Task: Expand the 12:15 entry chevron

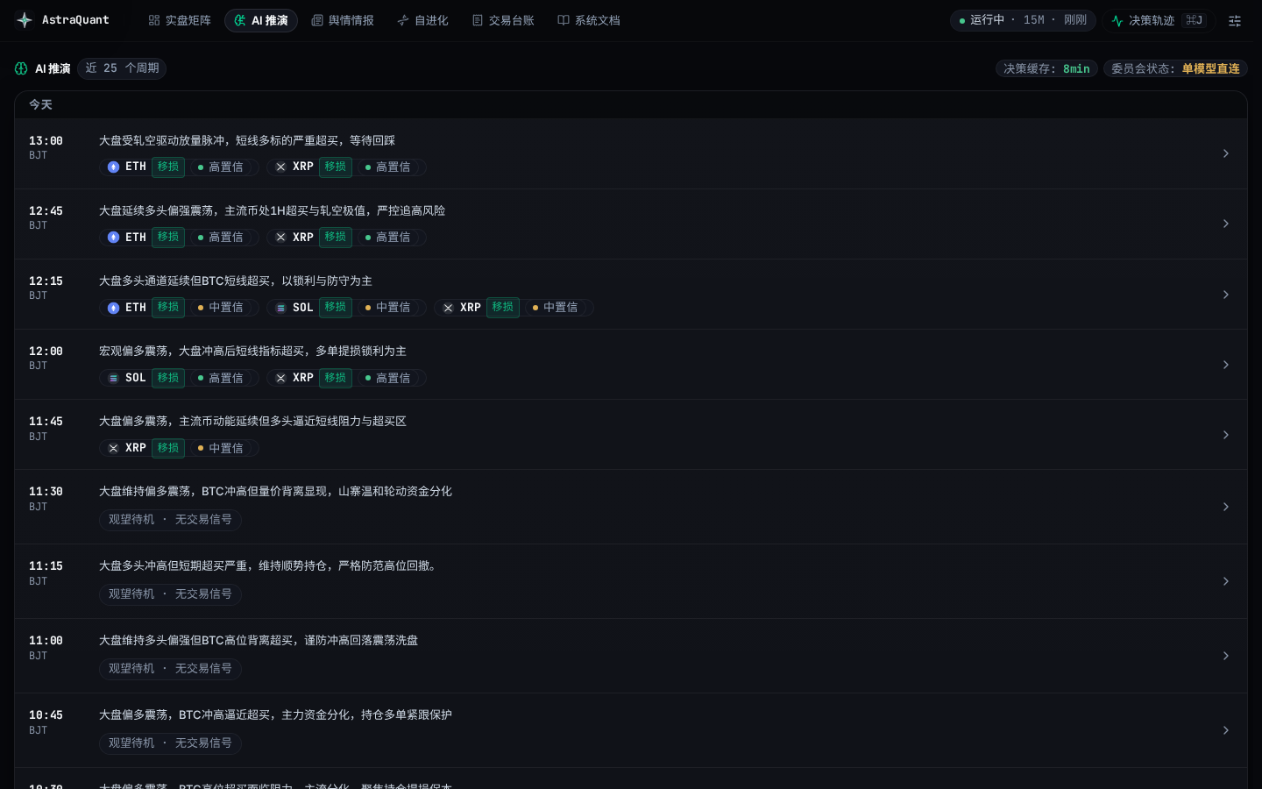Action: tap(1226, 295)
